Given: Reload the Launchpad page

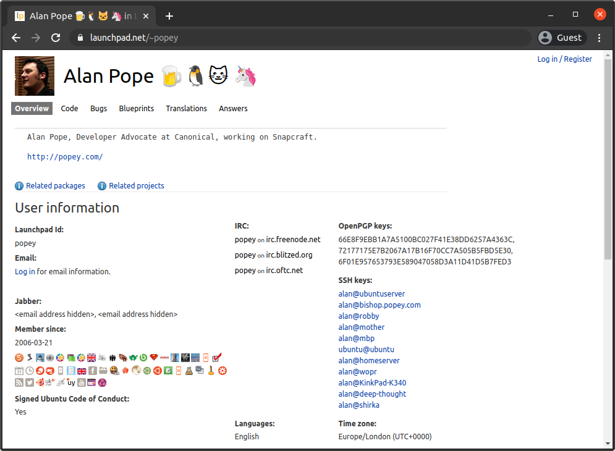Looking at the screenshot, I should 56,38.
